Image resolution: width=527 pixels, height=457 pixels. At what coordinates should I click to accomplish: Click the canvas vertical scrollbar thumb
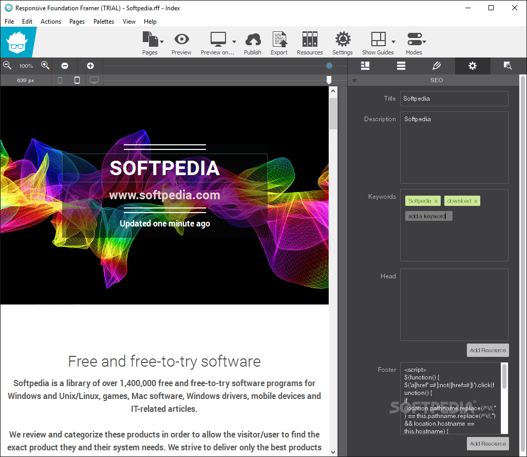pyautogui.click(x=333, y=113)
